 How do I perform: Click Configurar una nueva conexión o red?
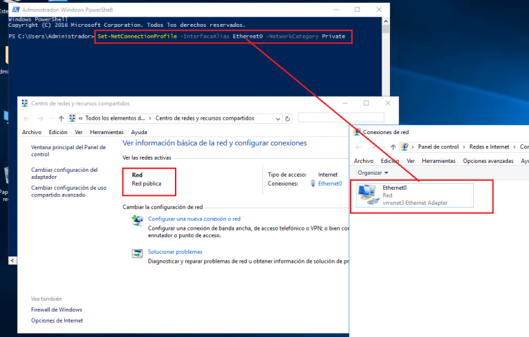pos(194,219)
